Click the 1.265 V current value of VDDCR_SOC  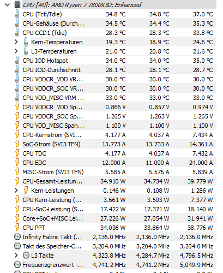pos(116,116)
